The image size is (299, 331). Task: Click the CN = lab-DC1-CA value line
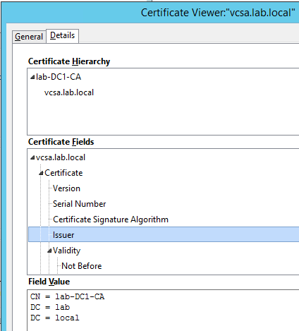click(x=67, y=296)
